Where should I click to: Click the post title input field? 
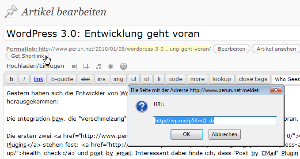point(152,33)
